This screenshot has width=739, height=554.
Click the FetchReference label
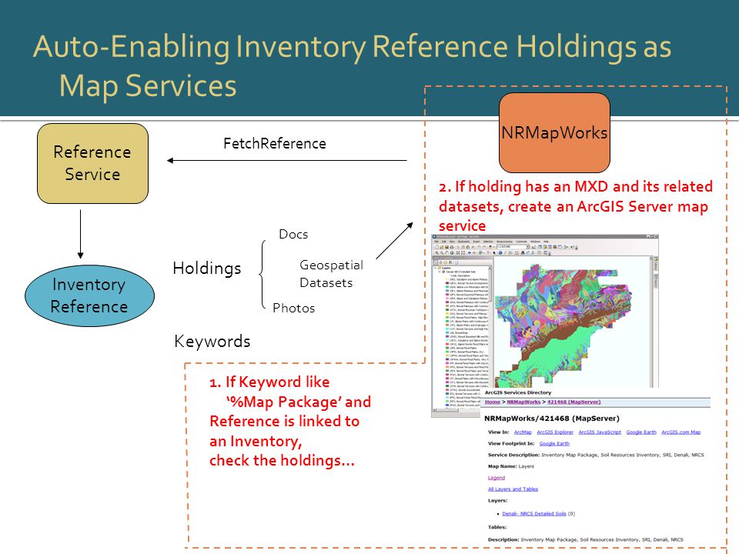[x=275, y=143]
